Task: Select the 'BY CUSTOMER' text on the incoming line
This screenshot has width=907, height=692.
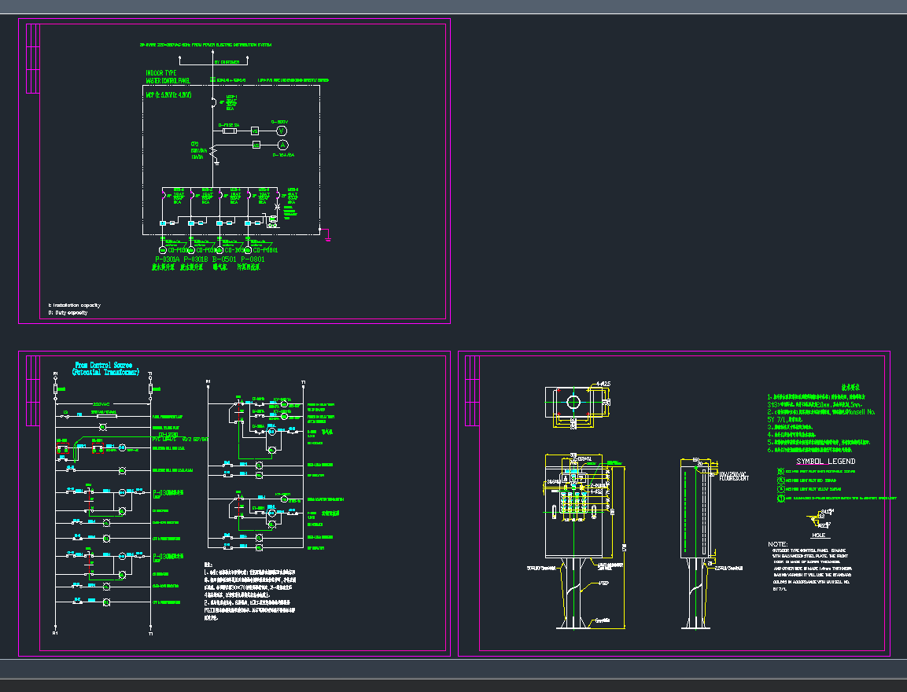Action: pyautogui.click(x=227, y=61)
